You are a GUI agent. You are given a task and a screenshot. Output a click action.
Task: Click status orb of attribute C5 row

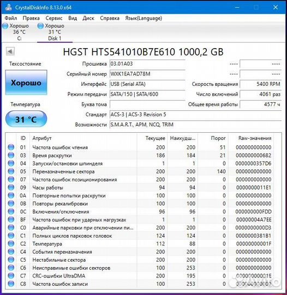(x=11, y=259)
